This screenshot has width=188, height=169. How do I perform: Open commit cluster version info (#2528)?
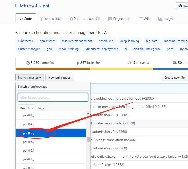tap(113, 123)
